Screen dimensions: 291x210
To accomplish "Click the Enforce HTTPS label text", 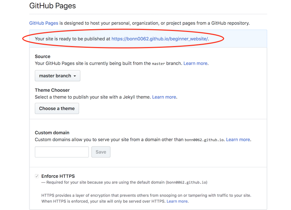I will (58, 176).
